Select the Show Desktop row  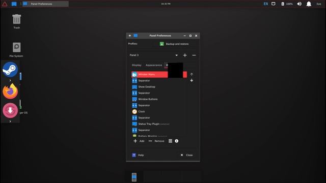pyautogui.click(x=159, y=87)
